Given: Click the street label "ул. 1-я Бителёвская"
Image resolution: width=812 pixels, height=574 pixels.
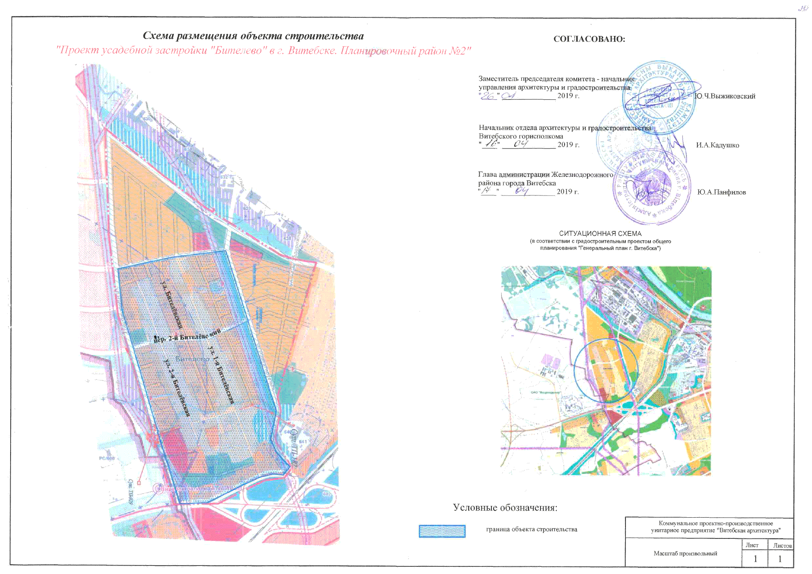Looking at the screenshot, I should (222, 375).
